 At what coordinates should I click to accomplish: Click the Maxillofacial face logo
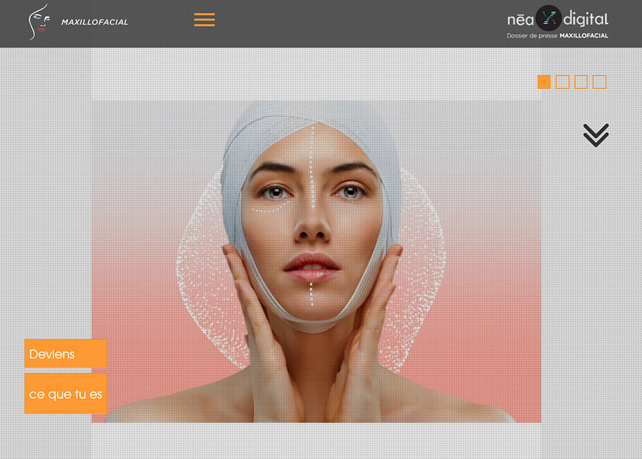tap(39, 22)
